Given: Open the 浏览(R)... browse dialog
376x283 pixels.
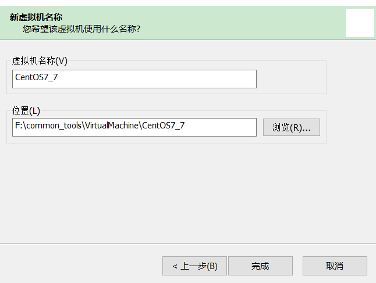Looking at the screenshot, I should (x=291, y=127).
